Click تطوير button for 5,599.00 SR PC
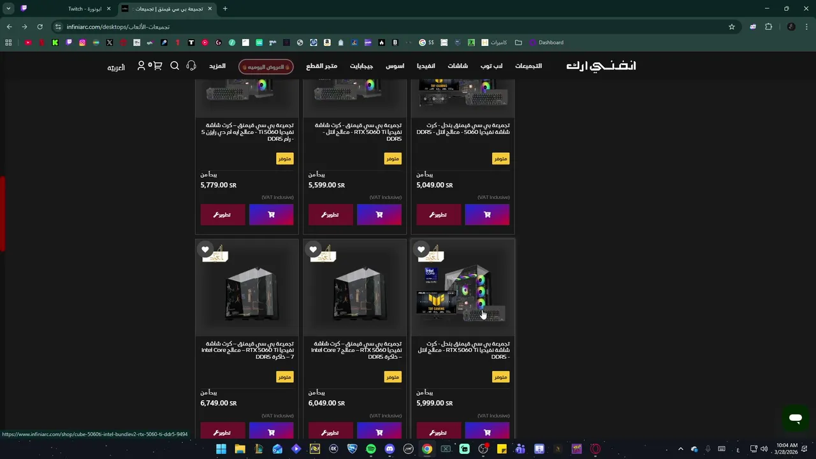The width and height of the screenshot is (816, 459). pos(330,215)
